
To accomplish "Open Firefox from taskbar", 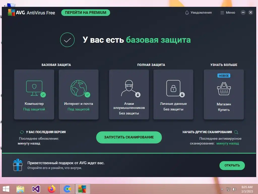I will click(x=52, y=189).
